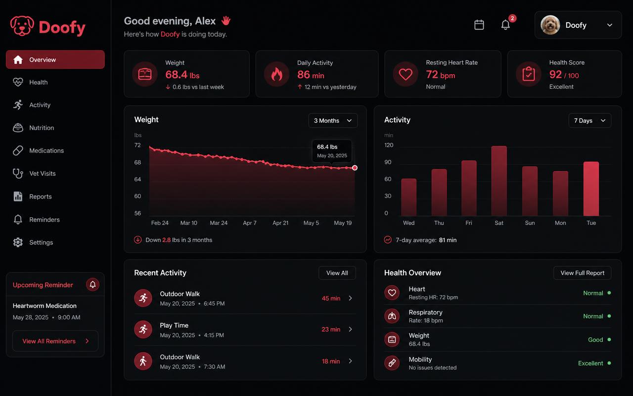
Task: Click the May 20 weight data point marker
Action: pyautogui.click(x=355, y=168)
